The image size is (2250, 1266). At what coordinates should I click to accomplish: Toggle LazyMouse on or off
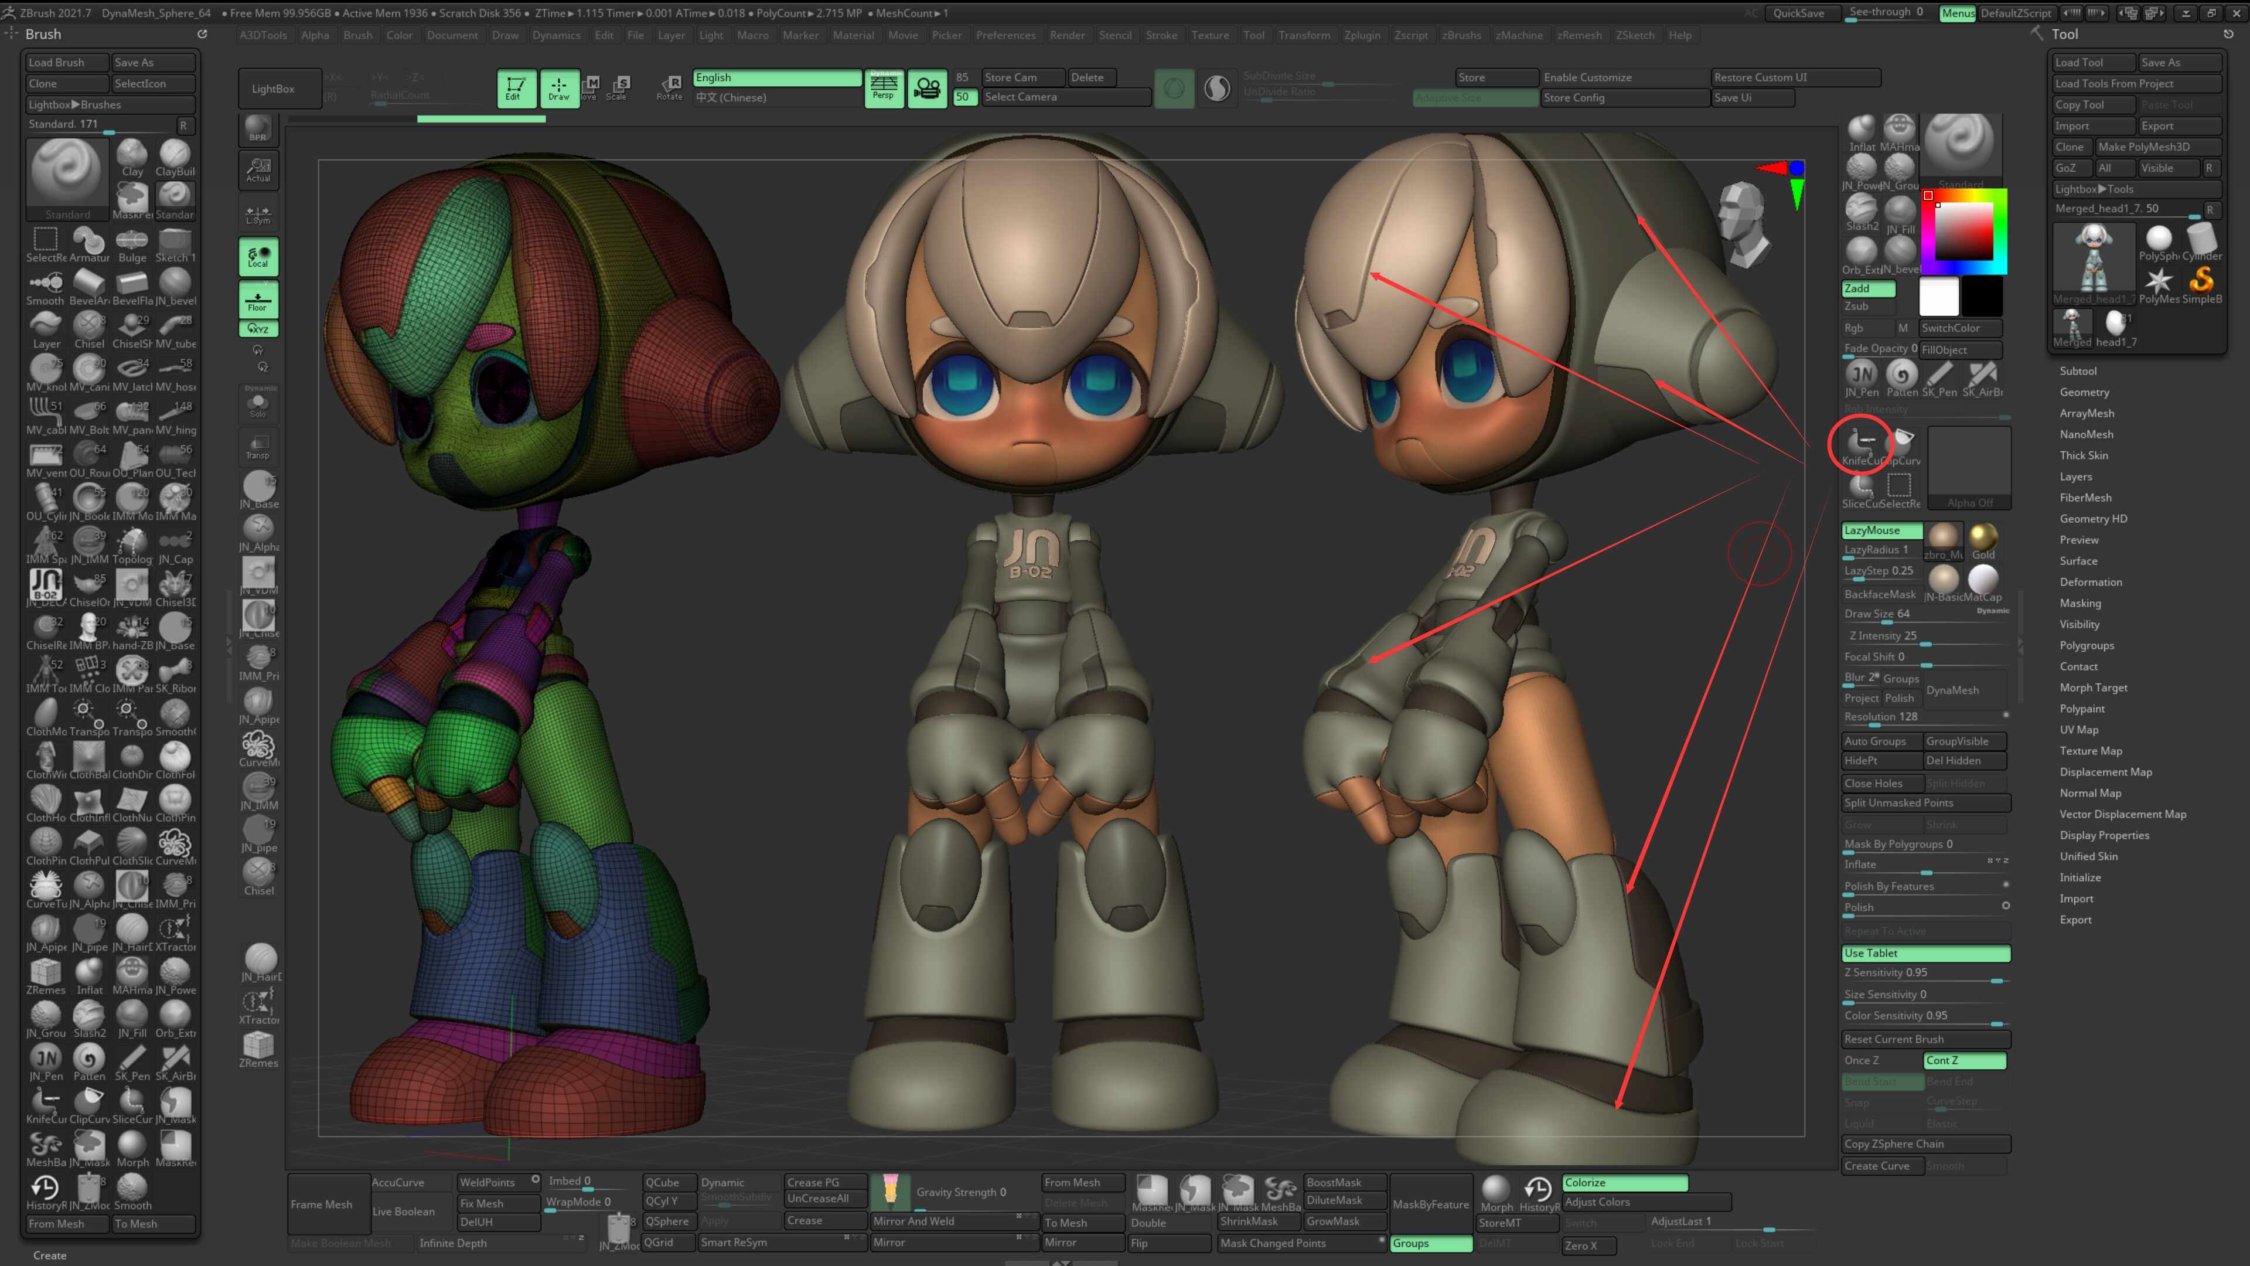[x=1881, y=530]
